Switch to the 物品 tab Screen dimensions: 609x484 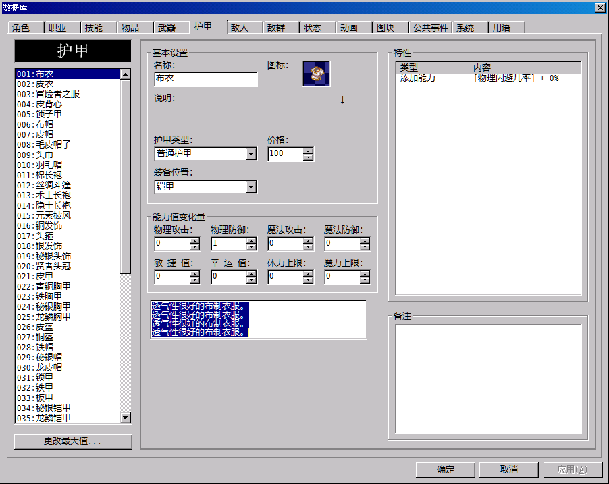coord(135,28)
